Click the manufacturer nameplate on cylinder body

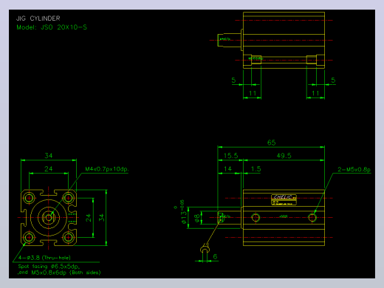click(x=284, y=200)
